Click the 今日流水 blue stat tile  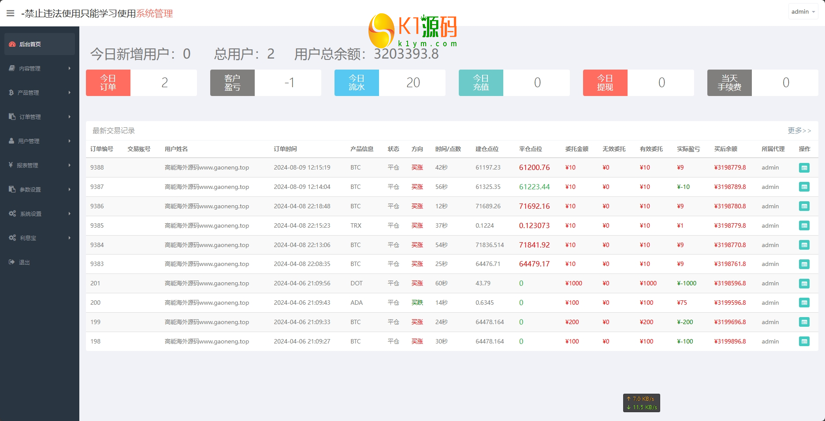357,83
